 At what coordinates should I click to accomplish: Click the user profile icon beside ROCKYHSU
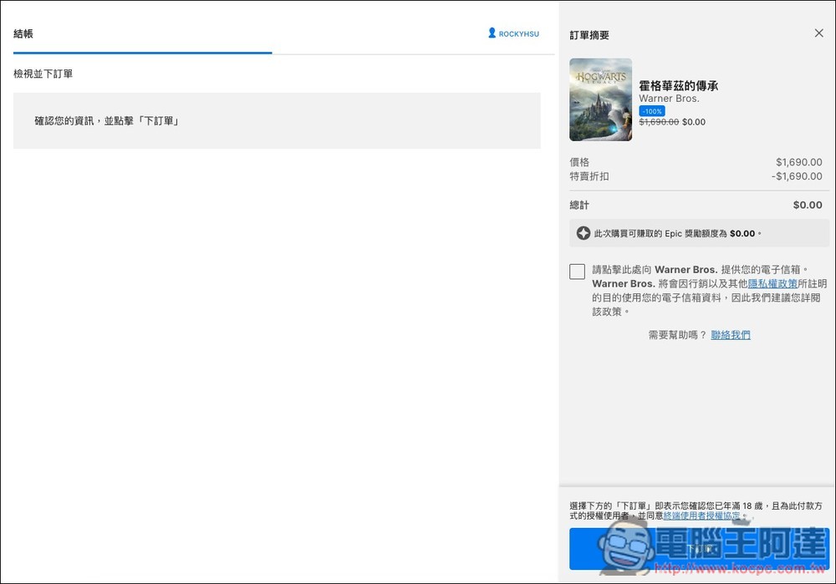[x=492, y=33]
